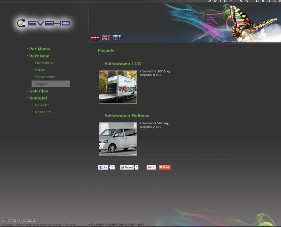Go to the Pirmsdruka submenu page

(45, 63)
